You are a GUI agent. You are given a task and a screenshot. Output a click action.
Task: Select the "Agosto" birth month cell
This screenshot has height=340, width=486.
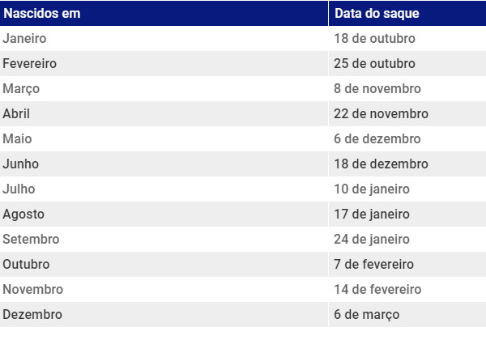click(x=23, y=214)
